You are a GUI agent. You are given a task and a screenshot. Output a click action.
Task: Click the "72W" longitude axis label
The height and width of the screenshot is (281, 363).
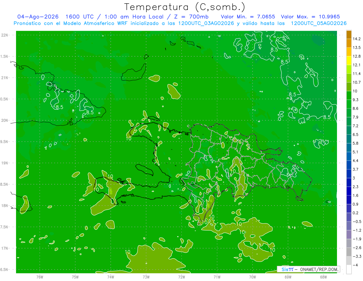click(x=181, y=277)
